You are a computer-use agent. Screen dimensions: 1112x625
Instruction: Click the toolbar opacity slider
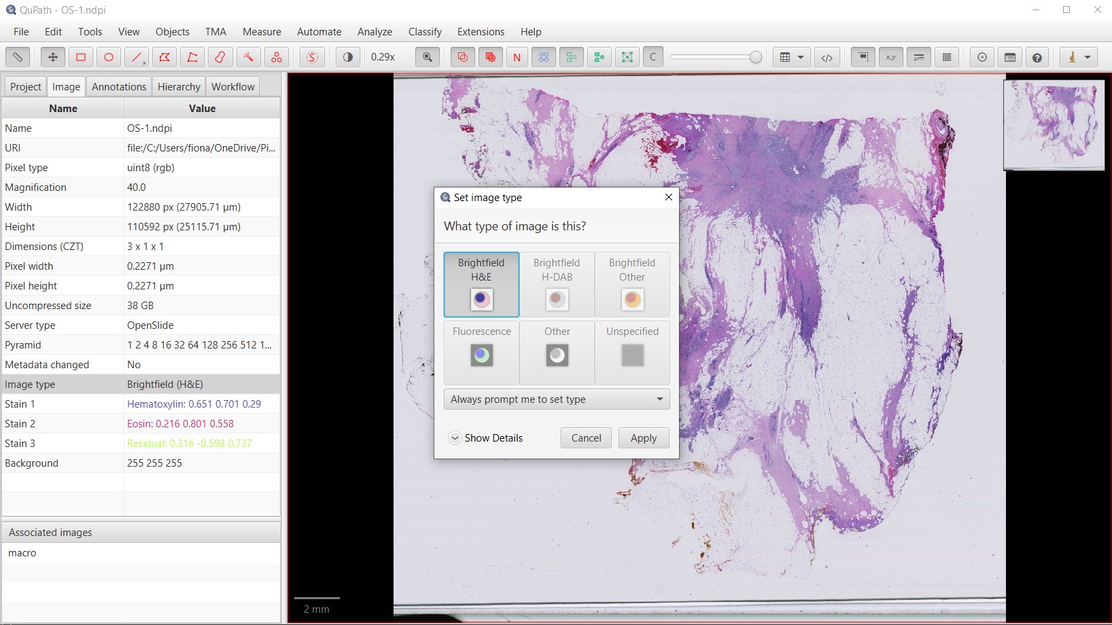(716, 57)
